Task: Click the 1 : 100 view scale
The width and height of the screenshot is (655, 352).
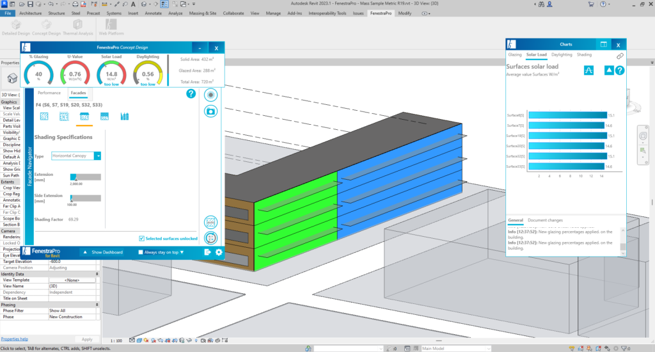Action: [x=116, y=340]
